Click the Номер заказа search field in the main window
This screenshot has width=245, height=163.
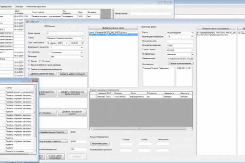(151, 14)
